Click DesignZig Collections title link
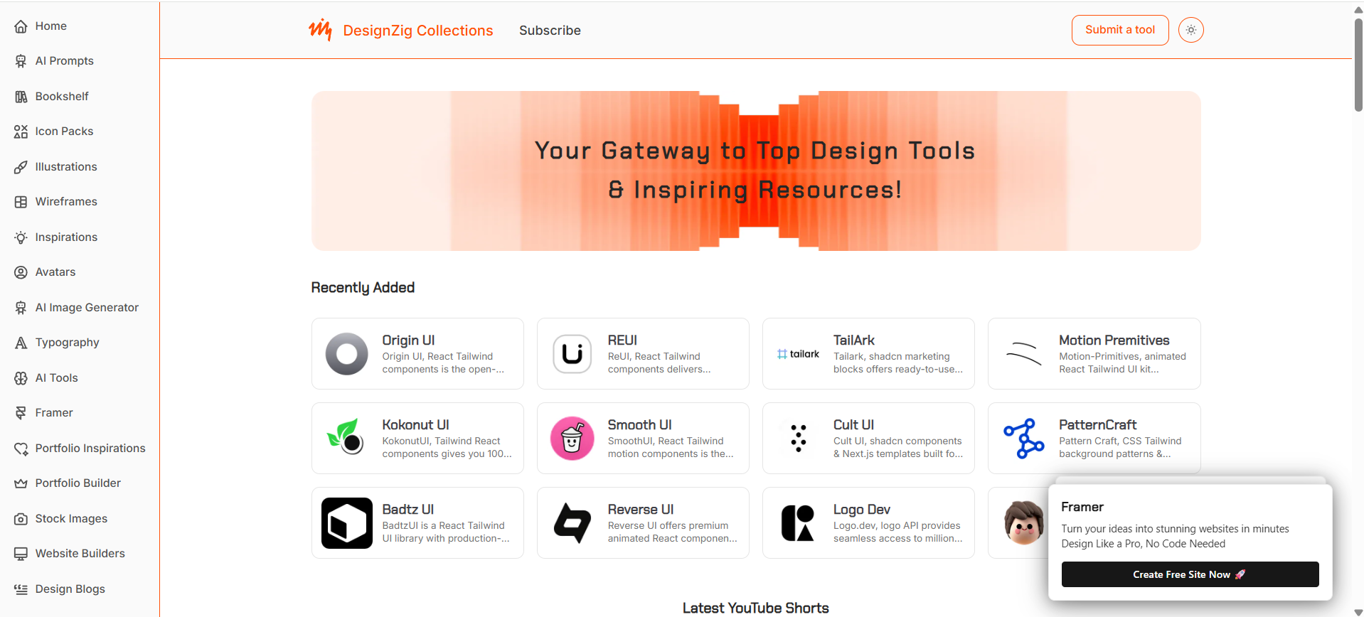This screenshot has height=617, width=1364. click(418, 31)
